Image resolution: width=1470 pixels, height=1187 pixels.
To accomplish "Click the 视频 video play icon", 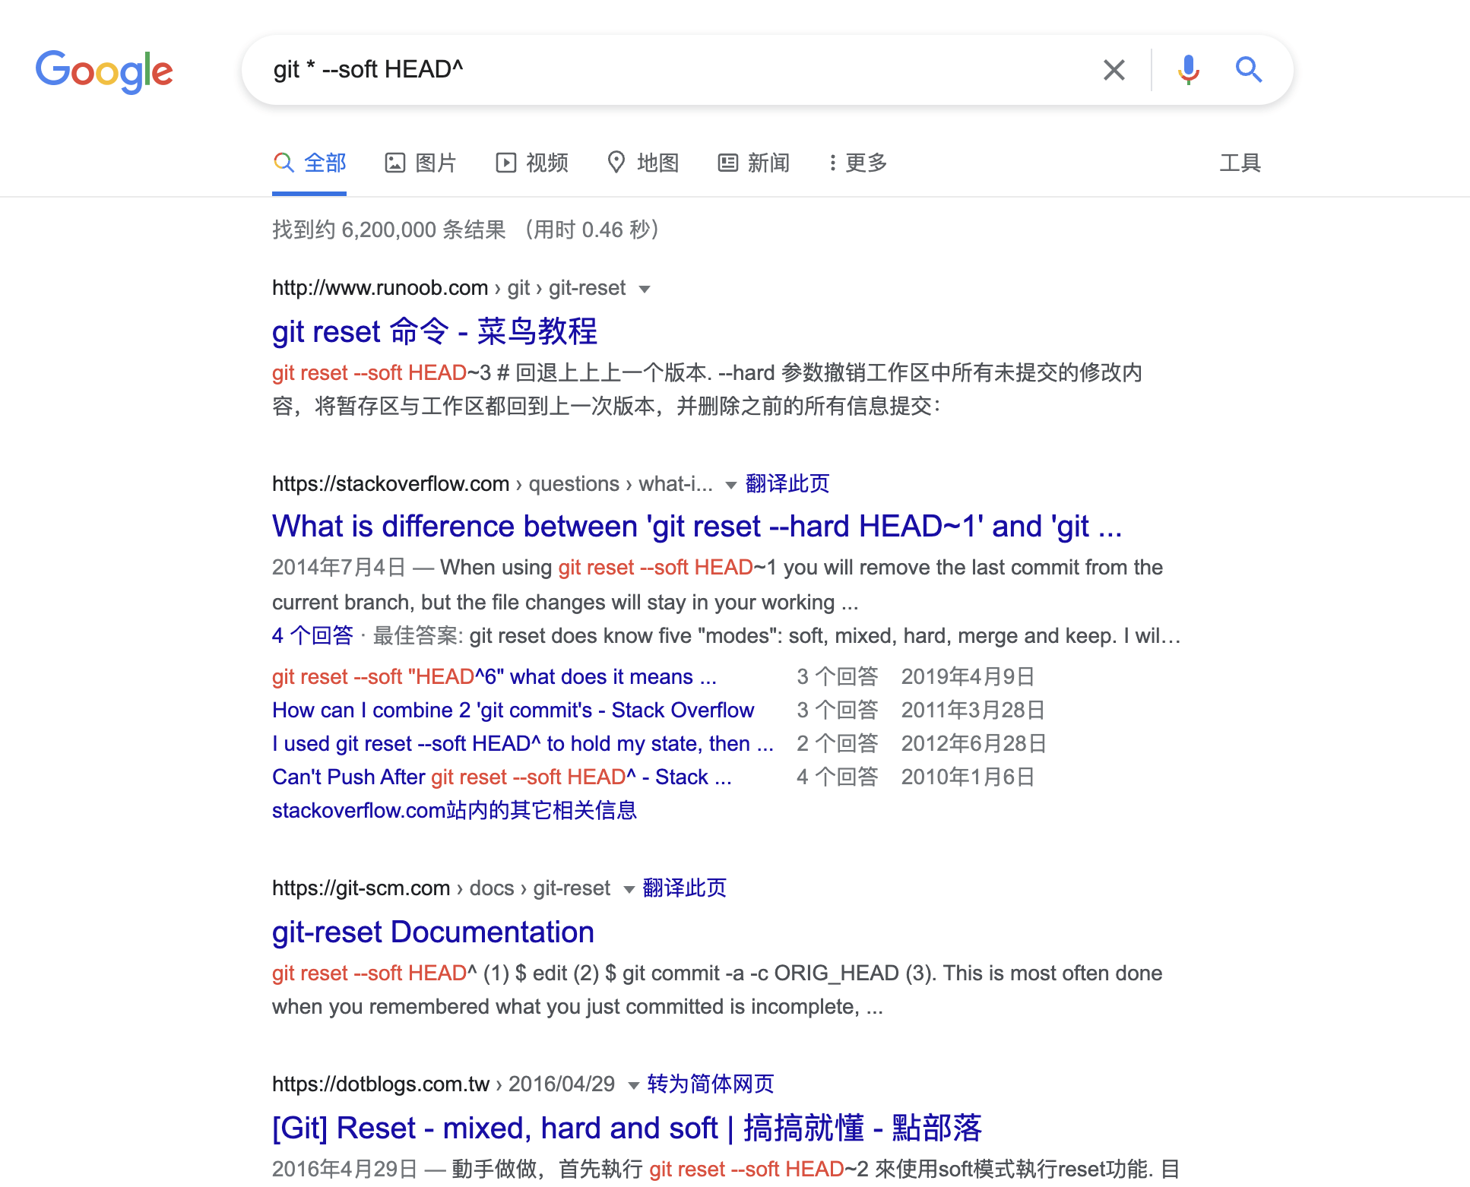I will (x=505, y=163).
